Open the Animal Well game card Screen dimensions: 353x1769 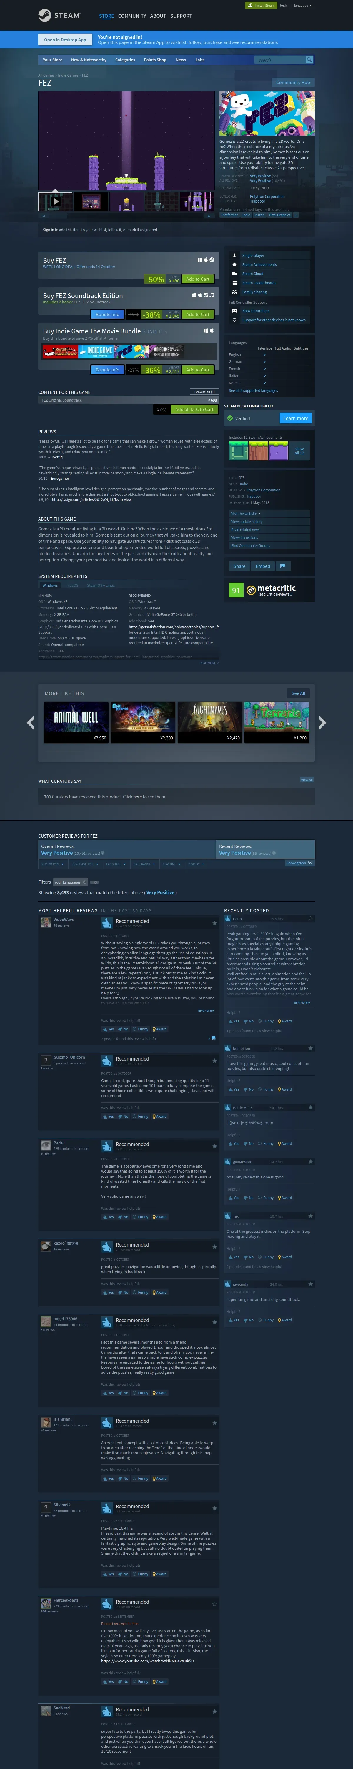[x=76, y=722]
